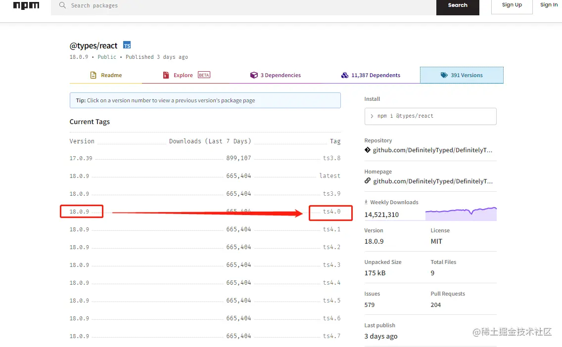Click the Published 3 days ago text

click(x=157, y=57)
